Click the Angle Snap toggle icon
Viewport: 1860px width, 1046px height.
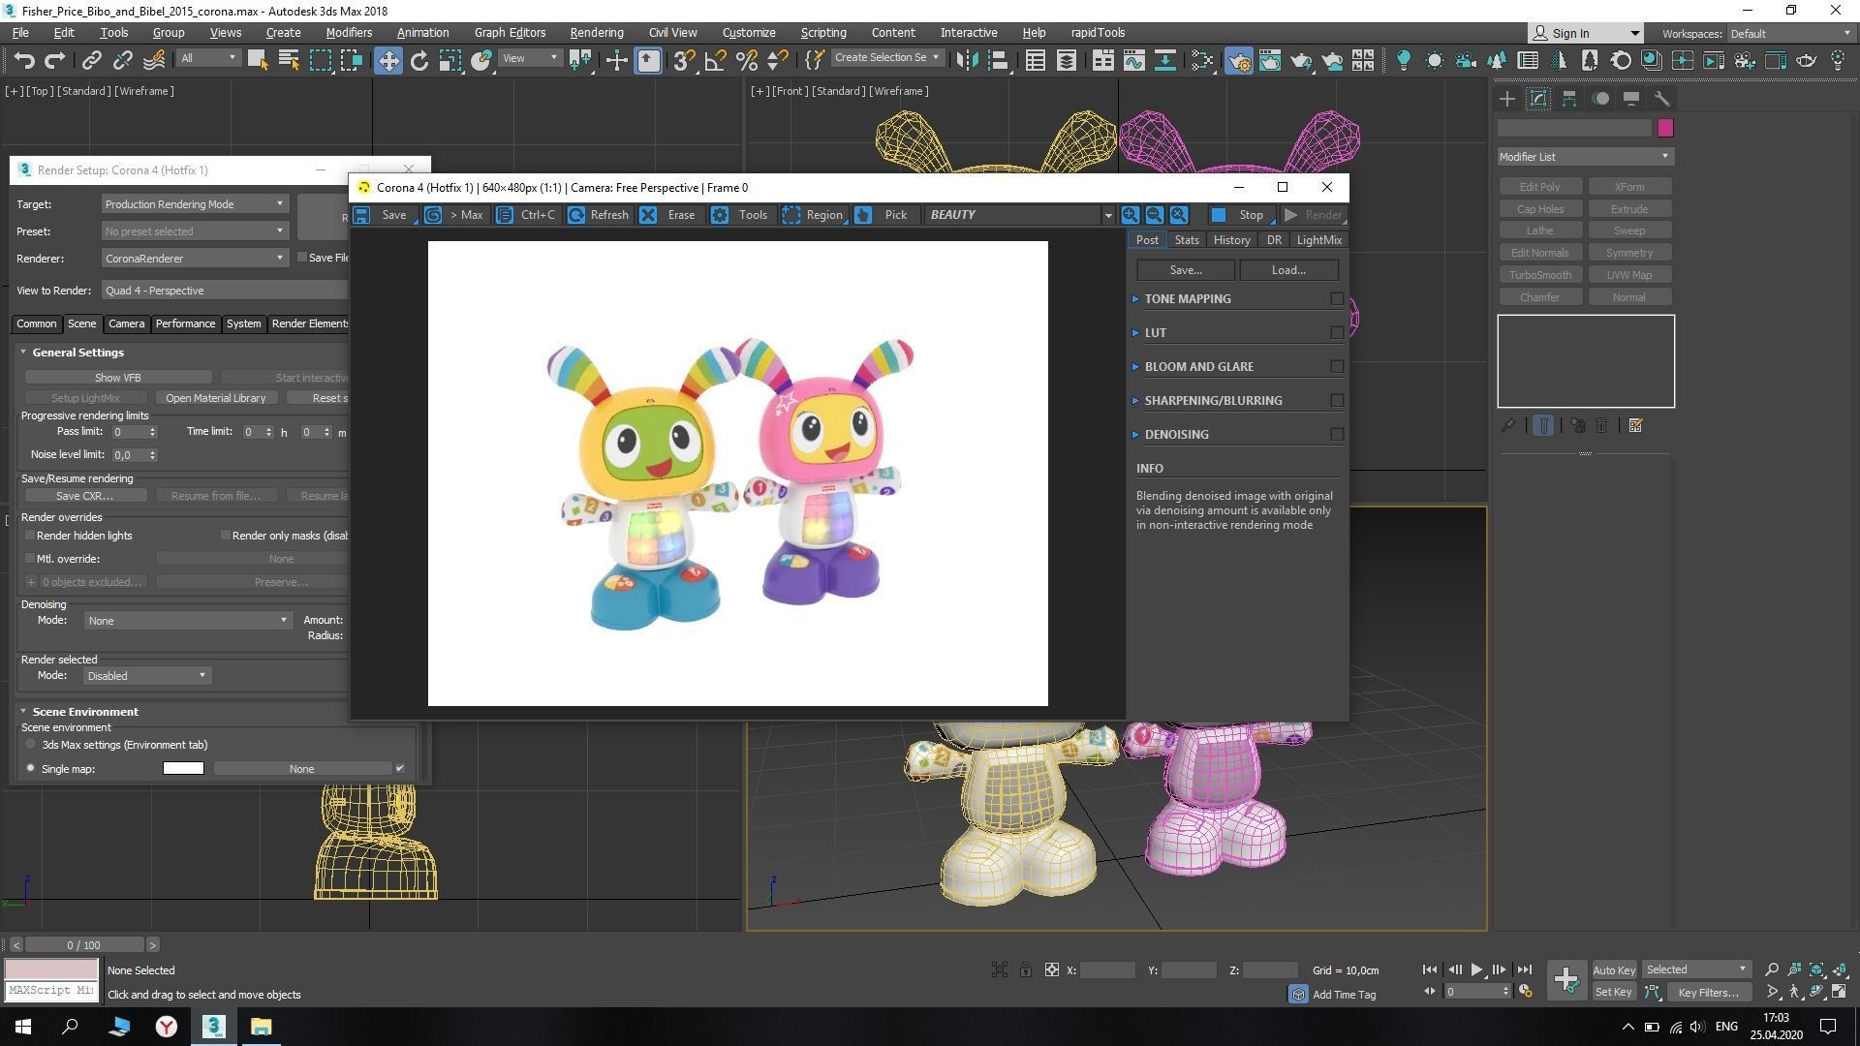[x=715, y=61]
